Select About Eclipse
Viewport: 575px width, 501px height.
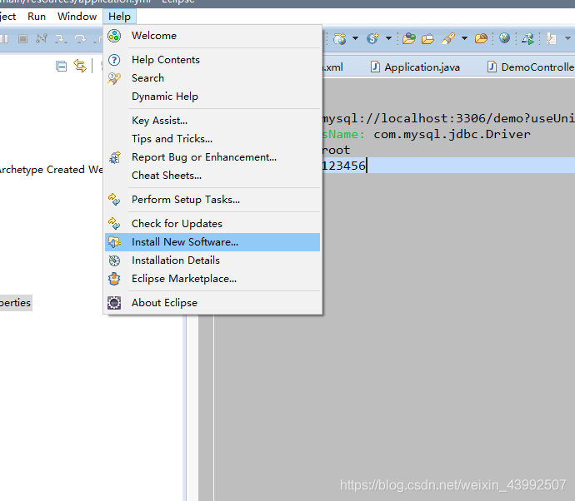click(x=212, y=303)
